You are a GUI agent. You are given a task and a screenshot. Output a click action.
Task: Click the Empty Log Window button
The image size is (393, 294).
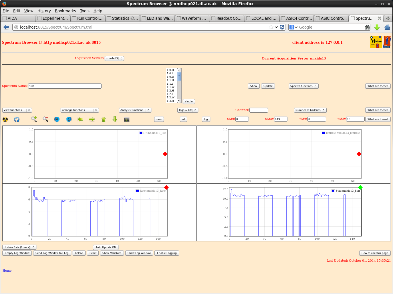coord(17,253)
